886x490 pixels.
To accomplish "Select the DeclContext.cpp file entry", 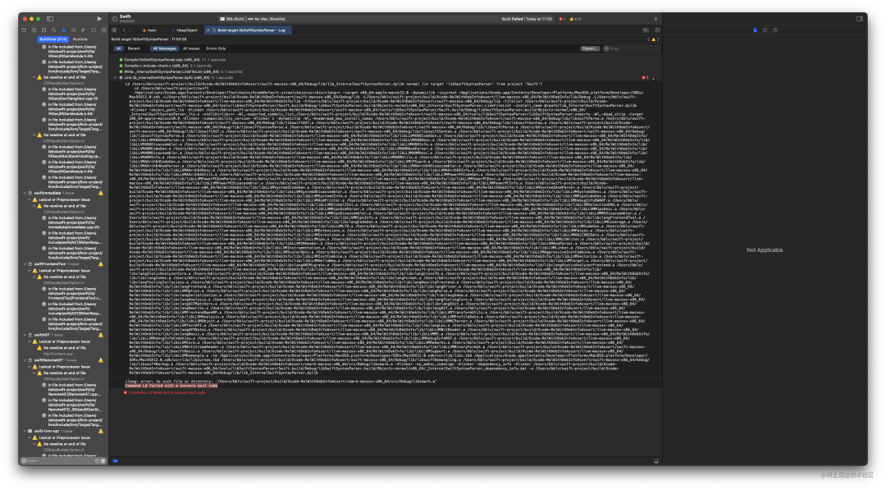I will pyautogui.click(x=59, y=354).
